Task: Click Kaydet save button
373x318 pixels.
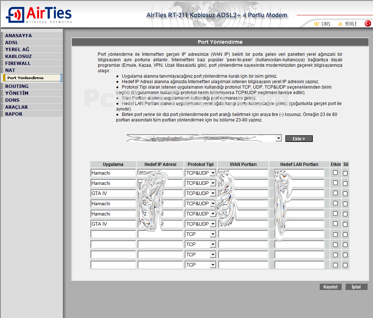Action: 330,287
